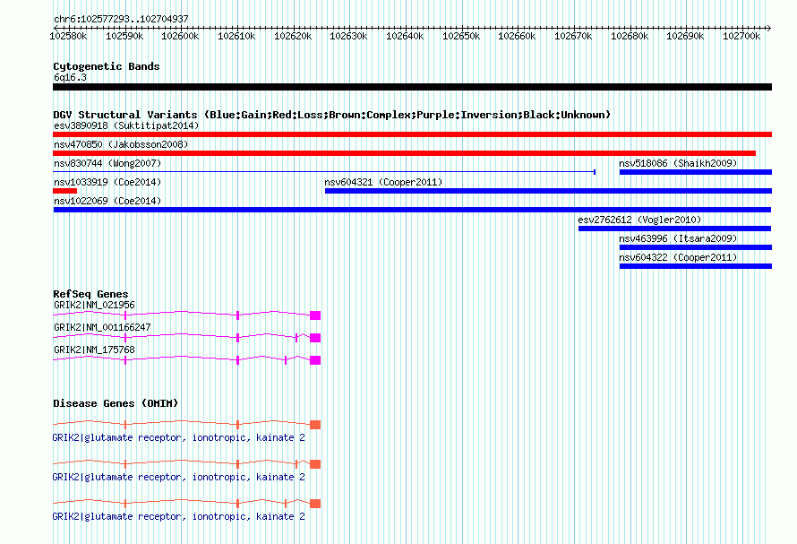797x544 pixels.
Task: Click the DGV Structural Variants track title
Action: pos(332,115)
